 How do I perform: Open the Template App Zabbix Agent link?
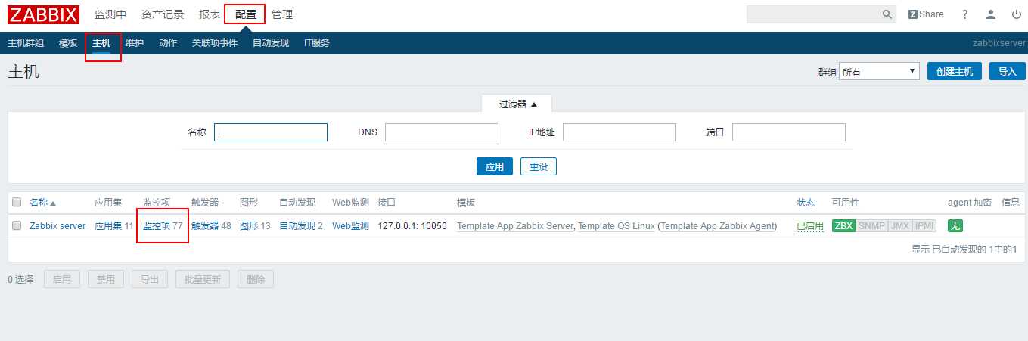point(717,226)
